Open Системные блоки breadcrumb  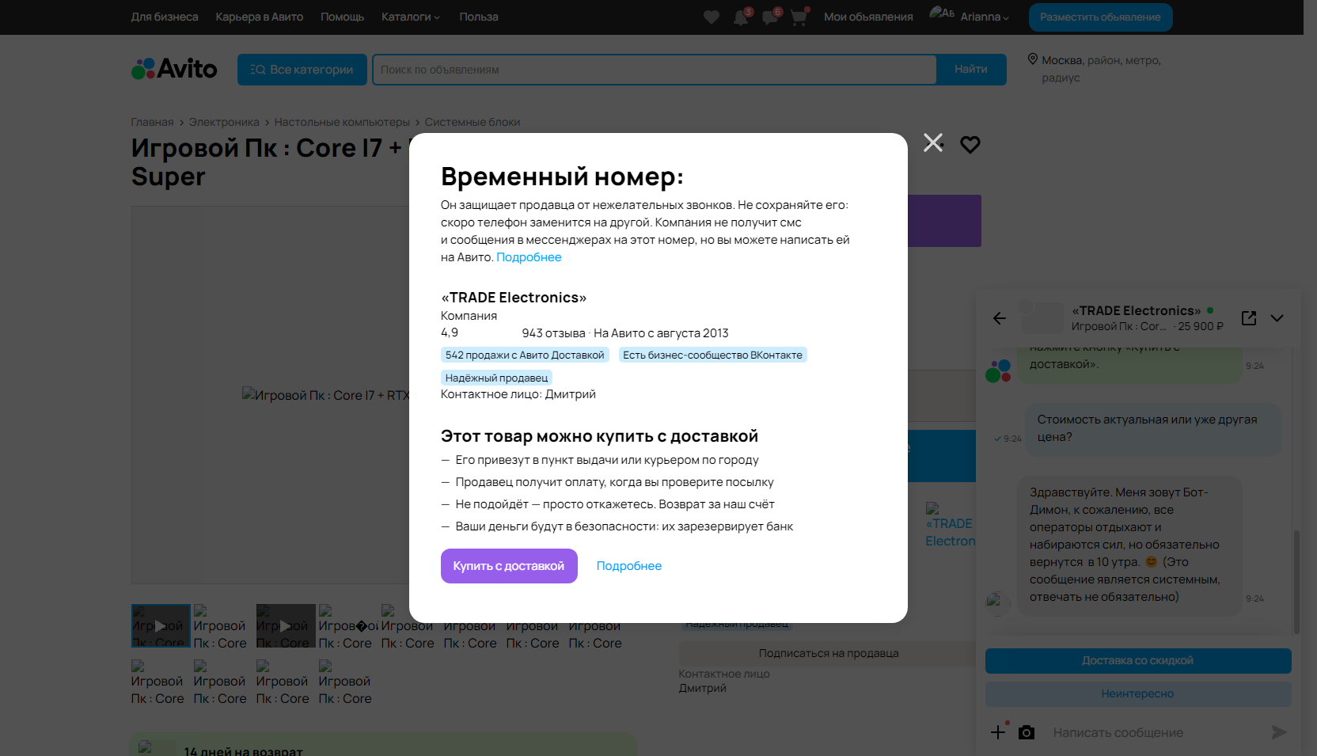tap(473, 122)
